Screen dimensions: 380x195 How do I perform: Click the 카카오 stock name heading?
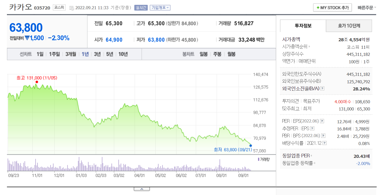coord(21,7)
